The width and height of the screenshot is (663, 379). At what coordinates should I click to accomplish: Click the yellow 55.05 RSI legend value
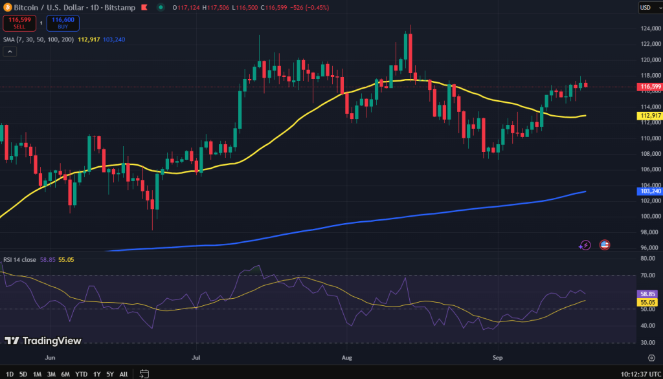tap(67, 259)
